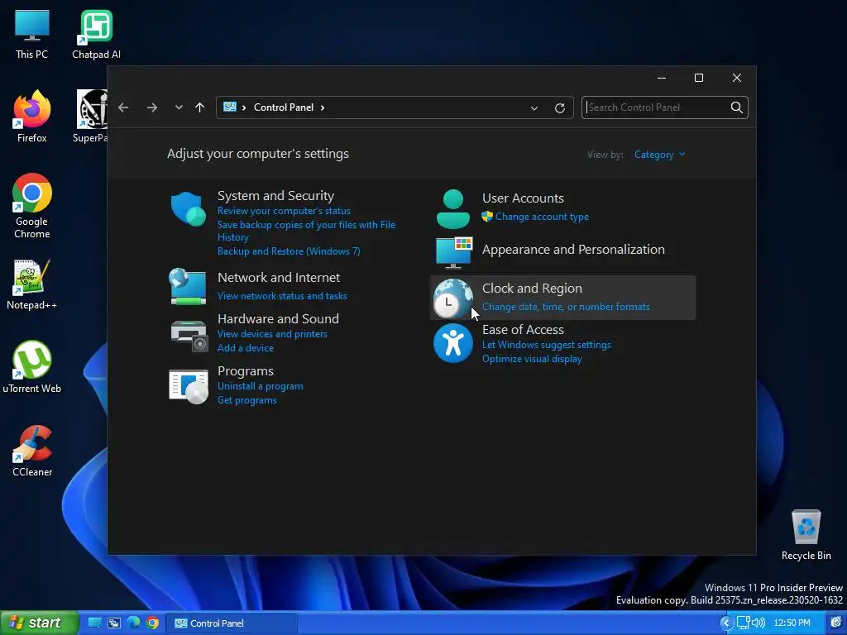Viewport: 847px width, 635px height.
Task: Open the Programs category icon
Action: 188,387
